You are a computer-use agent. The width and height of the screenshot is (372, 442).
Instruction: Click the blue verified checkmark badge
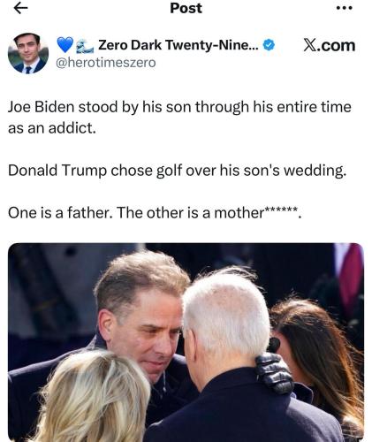coord(269,45)
